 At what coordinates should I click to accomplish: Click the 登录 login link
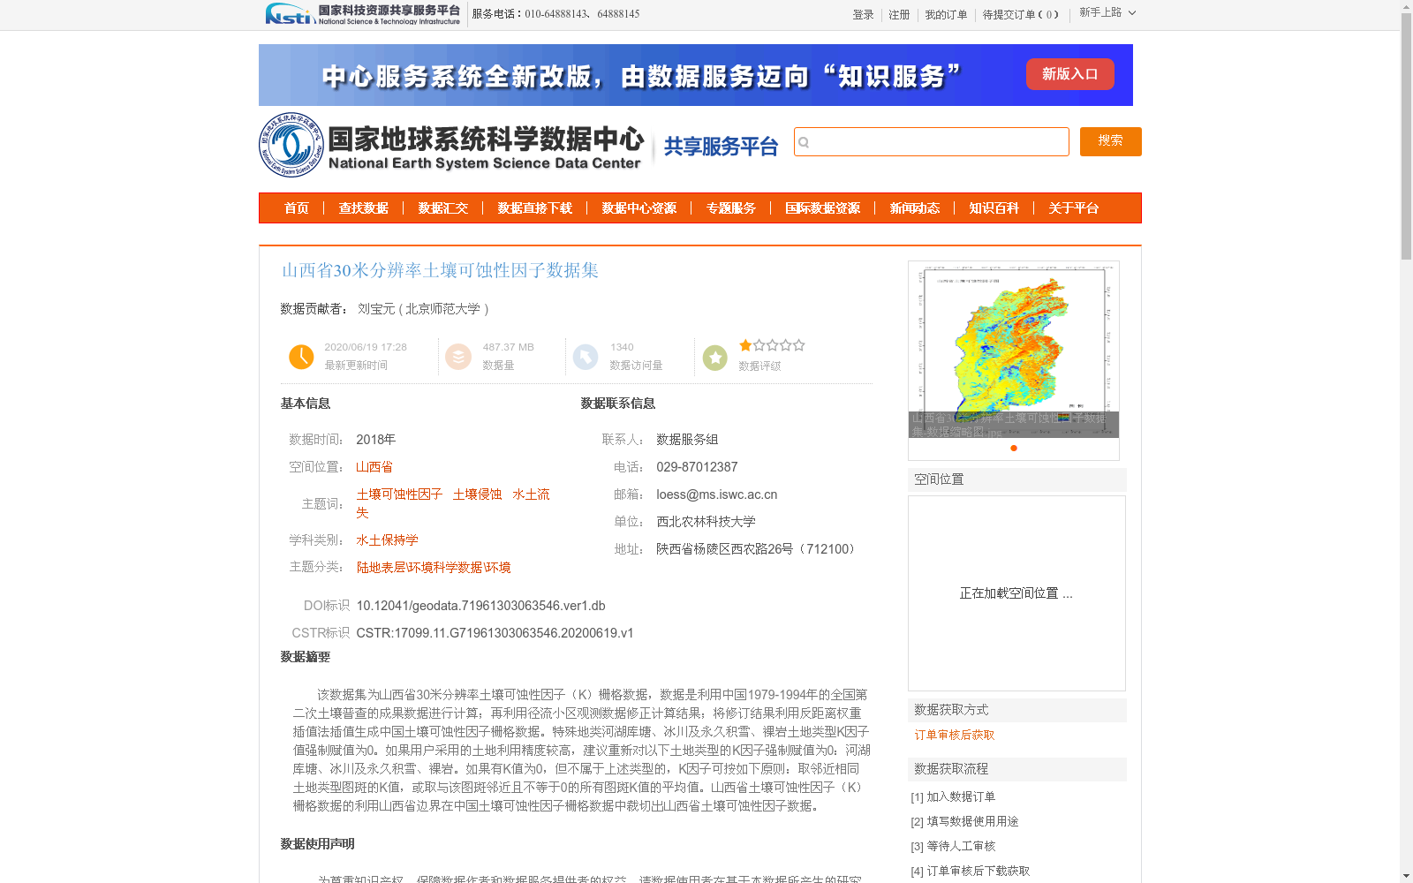(863, 15)
